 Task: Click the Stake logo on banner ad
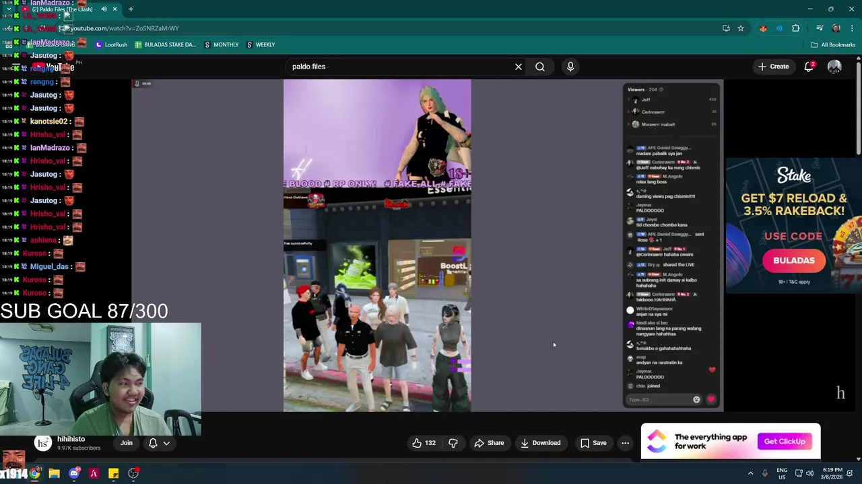click(794, 175)
